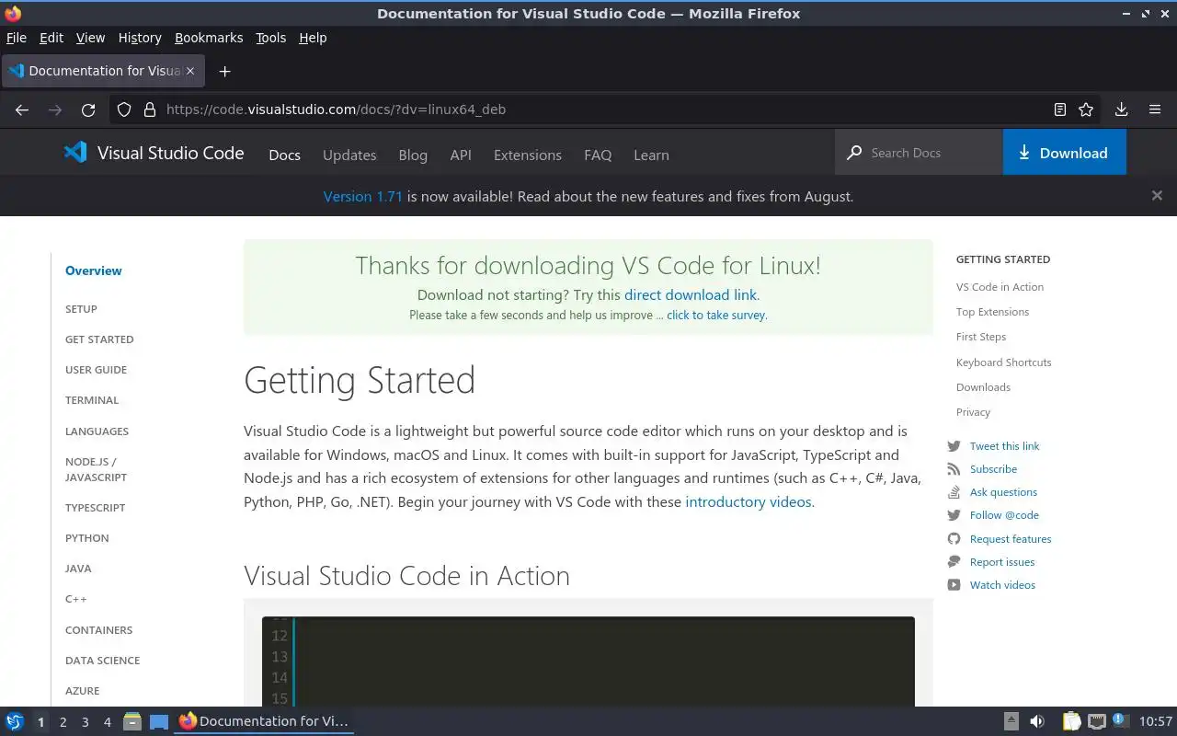Viewport: 1177px width, 736px height.
Task: Open the file manager icon in taskbar
Action: tap(132, 721)
